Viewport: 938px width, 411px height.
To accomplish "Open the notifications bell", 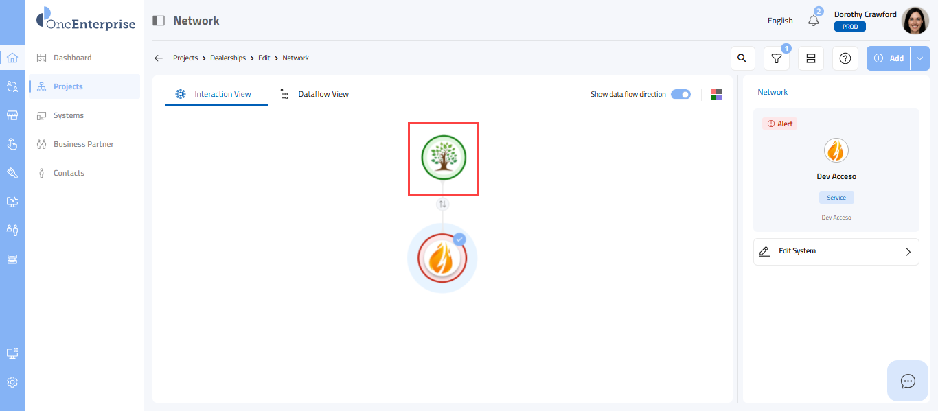I will pos(814,21).
